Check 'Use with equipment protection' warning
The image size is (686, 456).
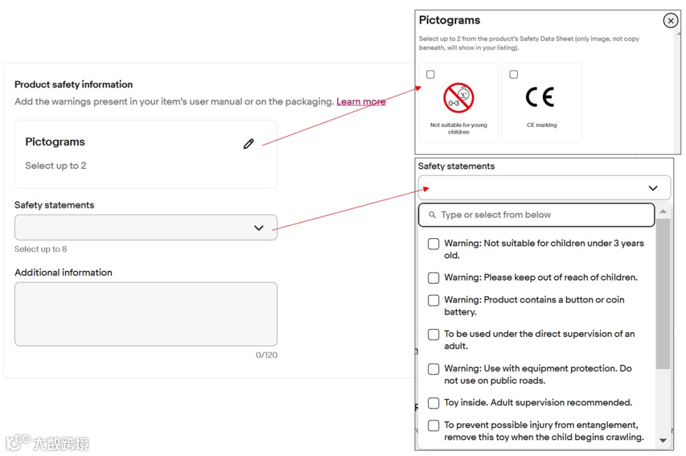point(434,369)
